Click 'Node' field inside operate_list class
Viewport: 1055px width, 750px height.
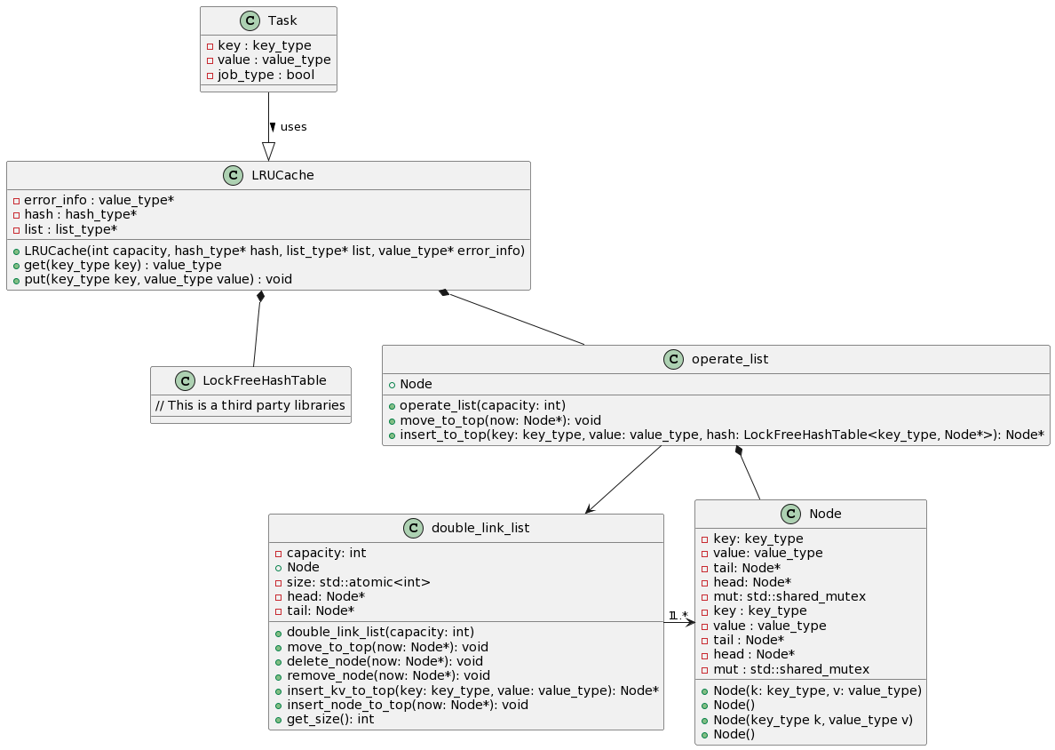point(416,385)
